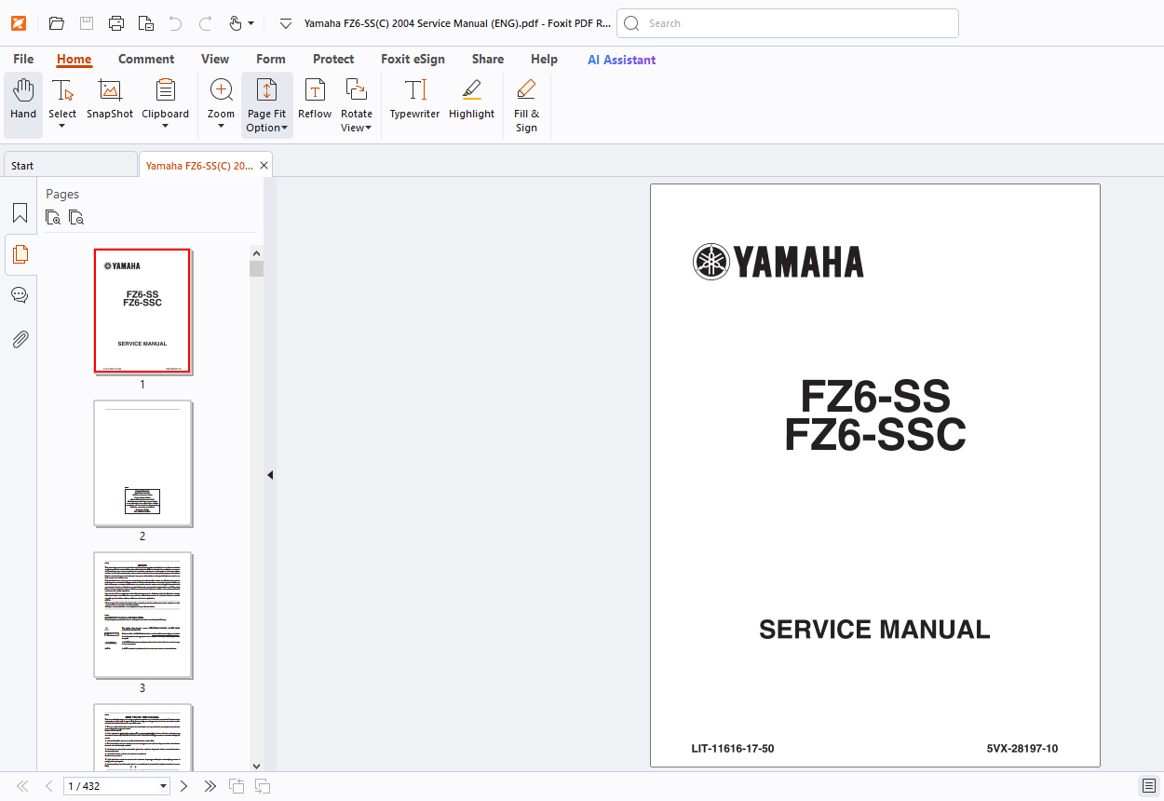Open the Share tab

[x=488, y=59]
